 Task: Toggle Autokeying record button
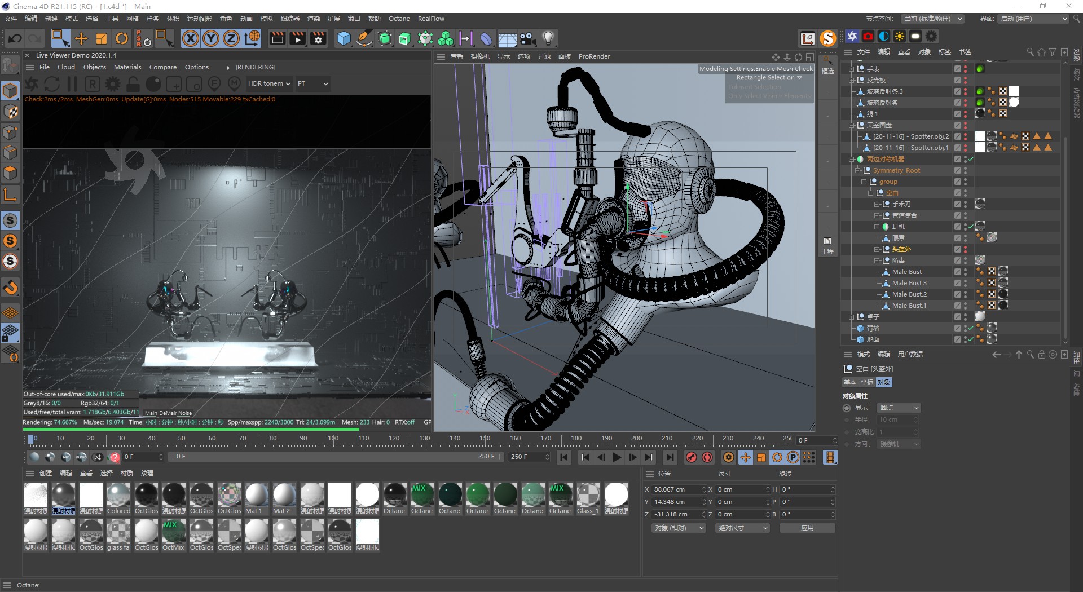pos(707,457)
